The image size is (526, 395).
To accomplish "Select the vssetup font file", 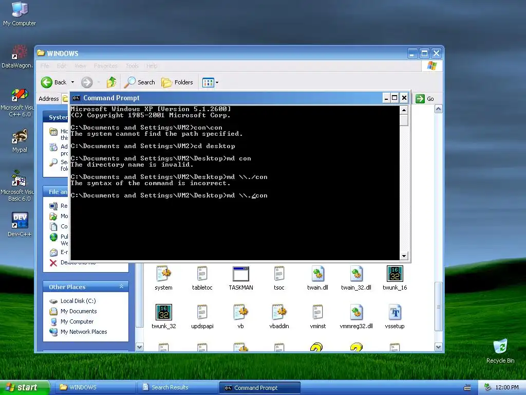I will 395,316.
